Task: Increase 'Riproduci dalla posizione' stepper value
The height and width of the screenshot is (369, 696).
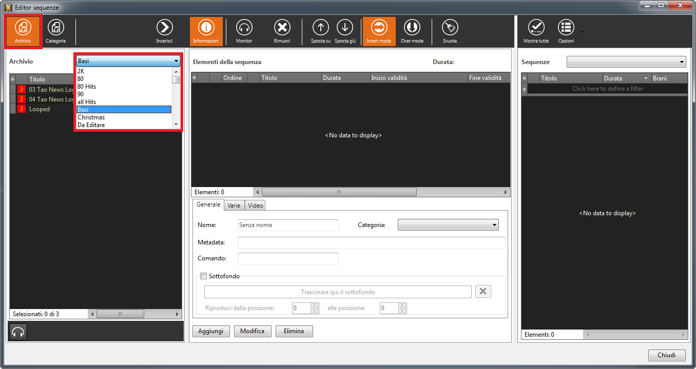Action: 315,305
